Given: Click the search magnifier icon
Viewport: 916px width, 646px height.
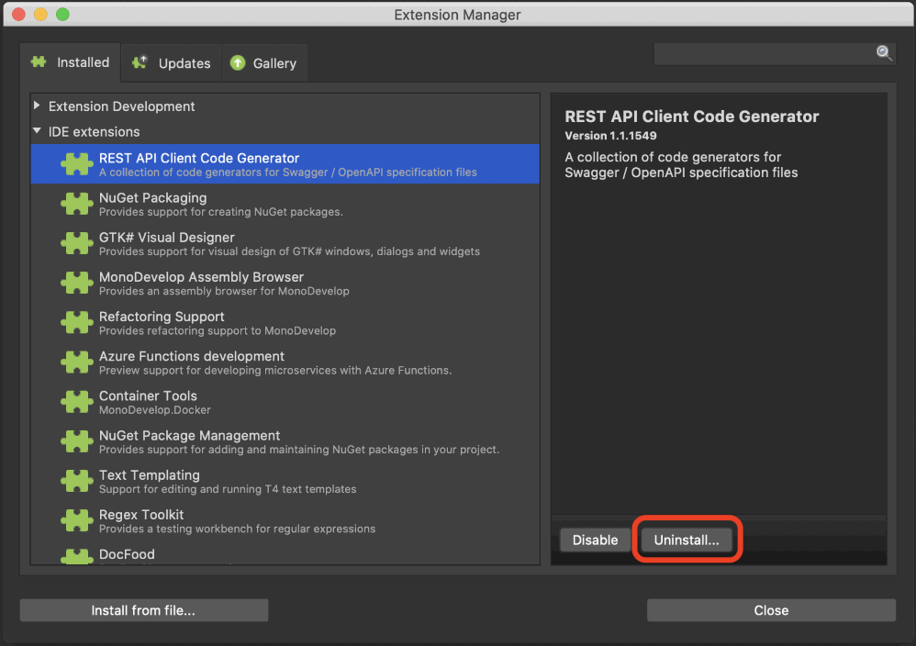Looking at the screenshot, I should click(x=884, y=53).
